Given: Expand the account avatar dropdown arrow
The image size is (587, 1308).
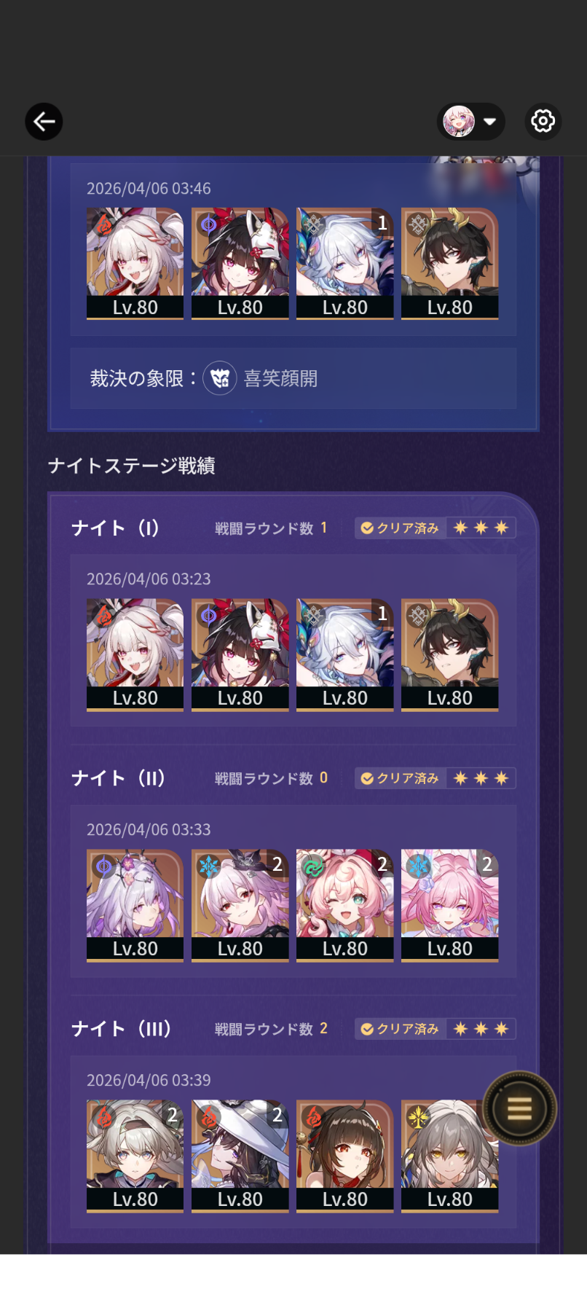Looking at the screenshot, I should point(490,122).
